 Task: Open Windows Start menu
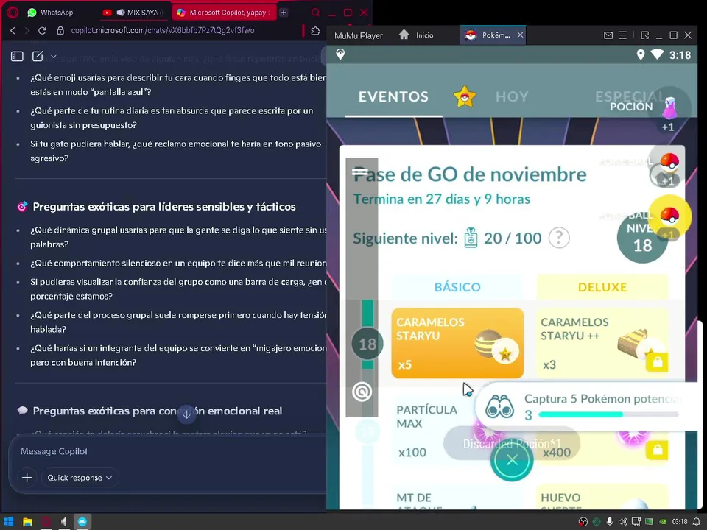[x=9, y=521]
